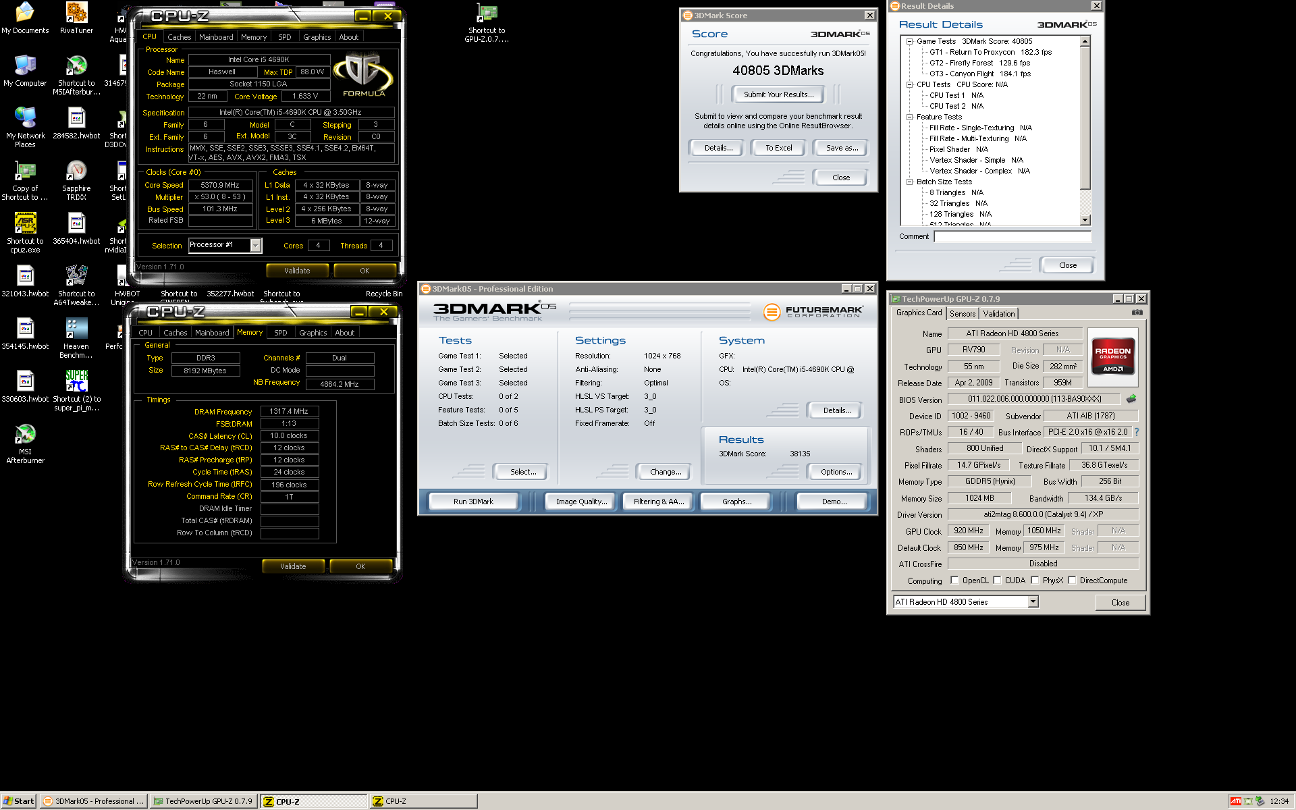Screen dimensions: 1296x810
Task: Click the AMD Radeon Graphics logo
Action: (1113, 356)
